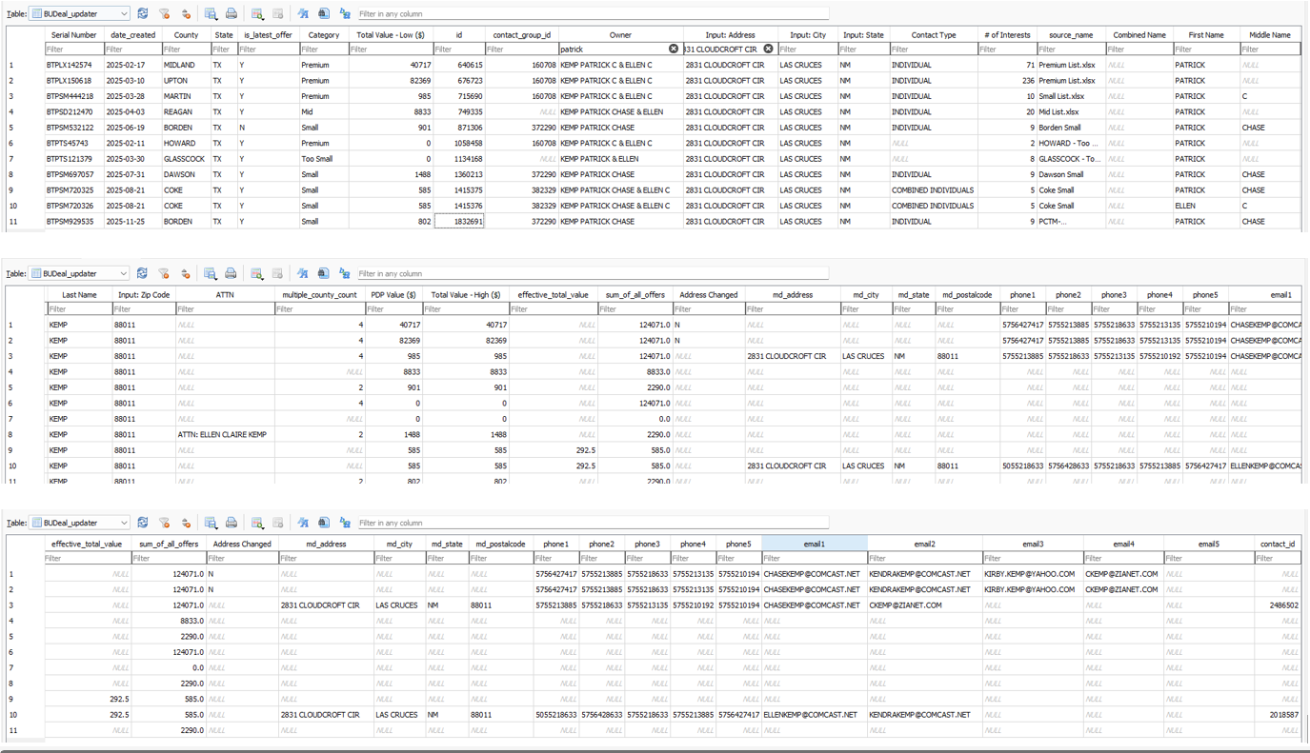Select county cell GLASSCOCK

pyautogui.click(x=186, y=159)
